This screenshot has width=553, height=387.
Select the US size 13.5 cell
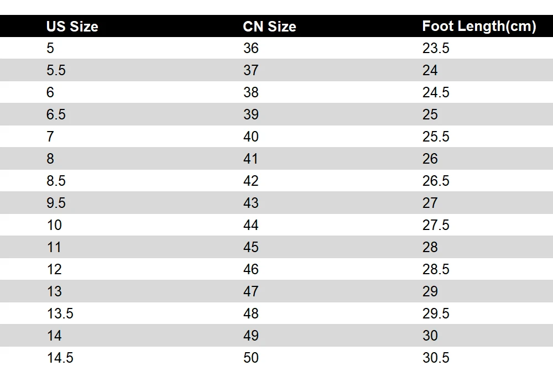click(x=60, y=313)
